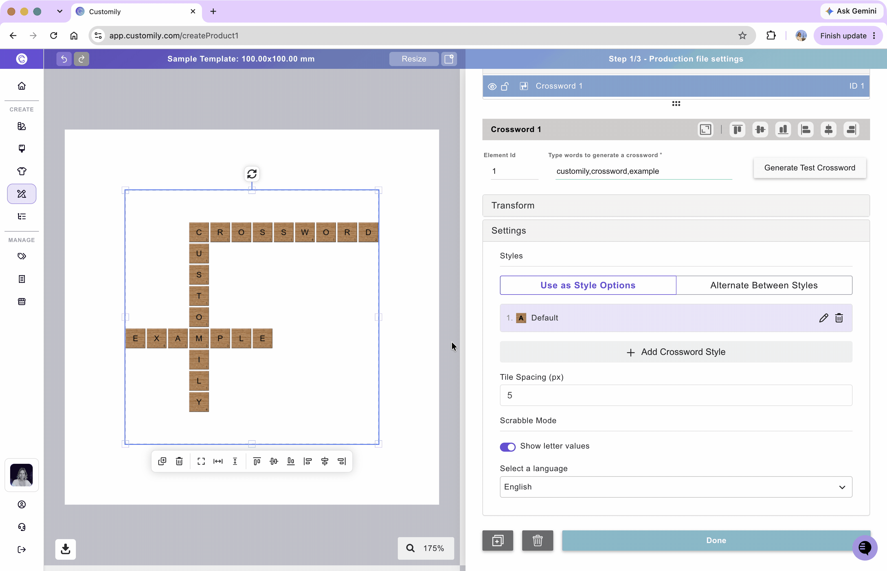Edit the Default style with the pencil icon
The image size is (887, 571).
pyautogui.click(x=824, y=318)
